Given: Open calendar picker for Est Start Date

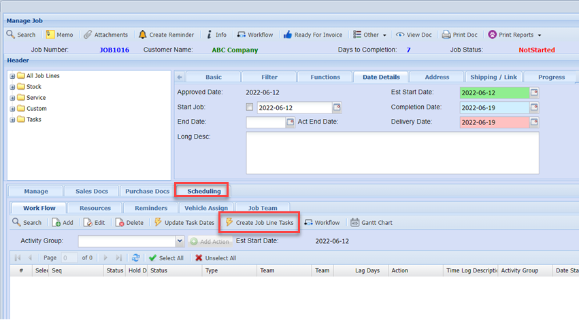Looking at the screenshot, I should click(x=534, y=92).
